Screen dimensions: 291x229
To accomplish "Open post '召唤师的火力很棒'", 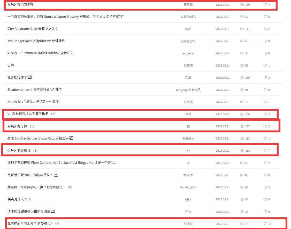I will tap(20, 4).
